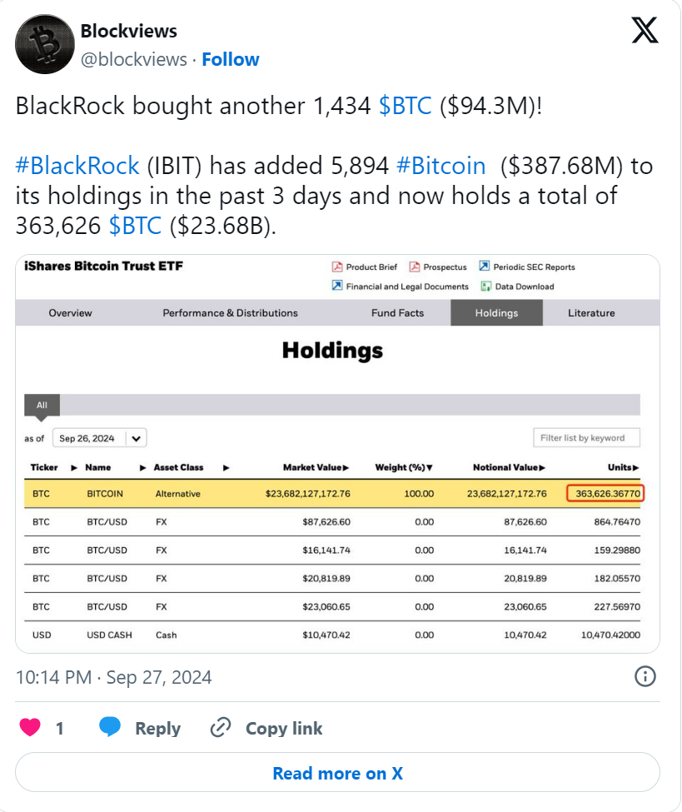Follow the Blockviews account

231,60
